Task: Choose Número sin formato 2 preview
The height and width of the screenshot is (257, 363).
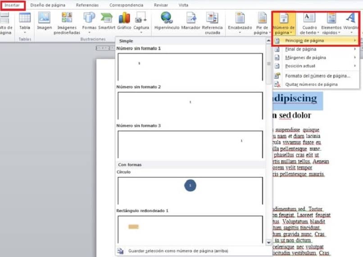Action: click(x=191, y=106)
